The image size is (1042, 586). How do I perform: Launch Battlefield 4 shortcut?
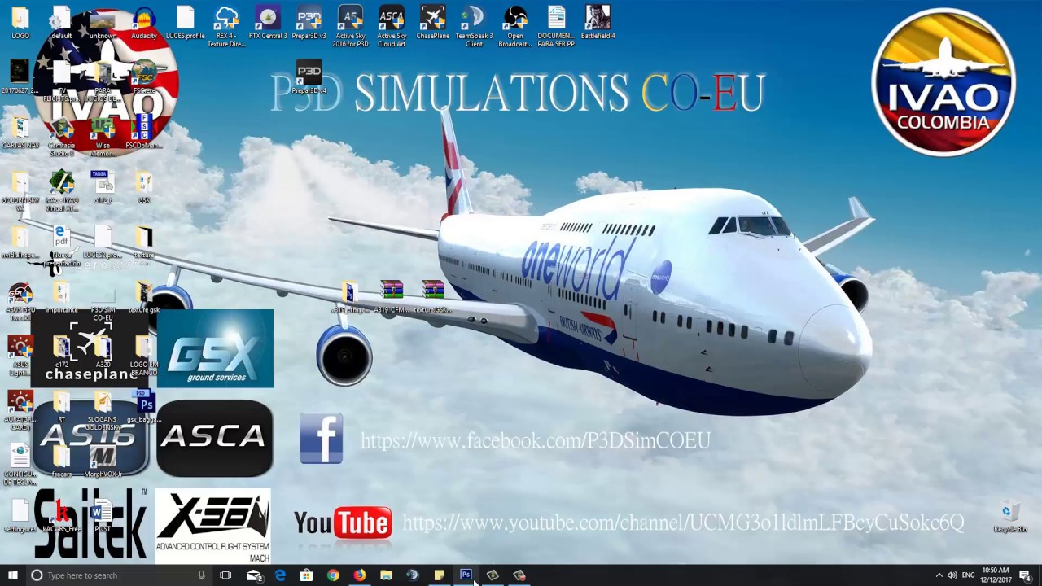tap(598, 23)
